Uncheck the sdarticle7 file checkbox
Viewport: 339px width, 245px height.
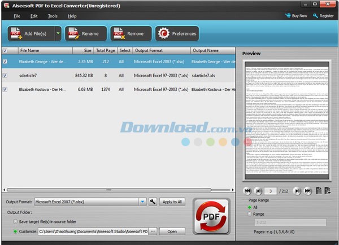tap(5, 76)
